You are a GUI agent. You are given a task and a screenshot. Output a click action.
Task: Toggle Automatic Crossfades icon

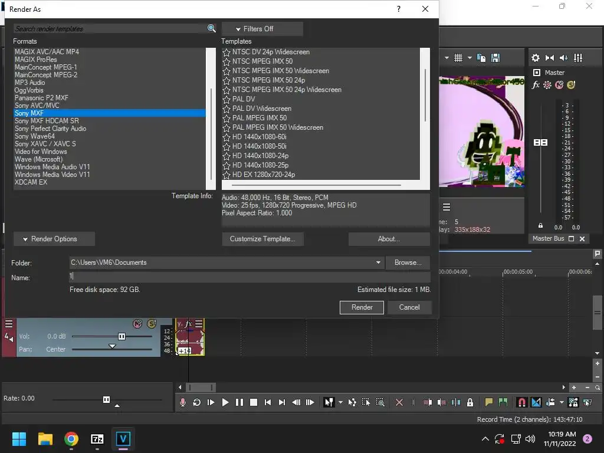[536, 402]
